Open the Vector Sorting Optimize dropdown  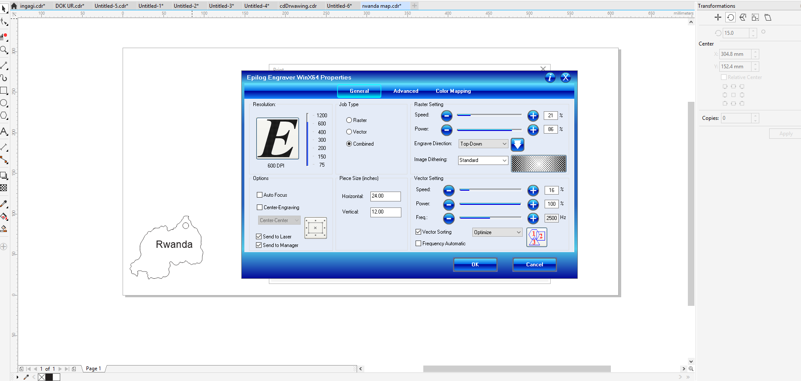(497, 232)
